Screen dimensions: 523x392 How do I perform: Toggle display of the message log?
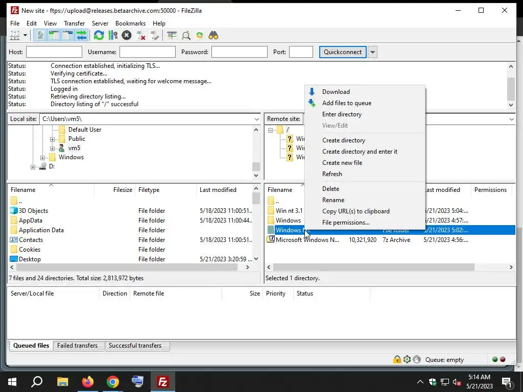pyautogui.click(x=40, y=35)
